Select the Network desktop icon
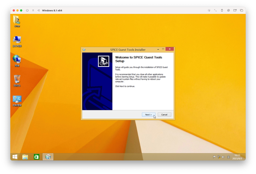This screenshot has height=174, width=256. (17, 61)
